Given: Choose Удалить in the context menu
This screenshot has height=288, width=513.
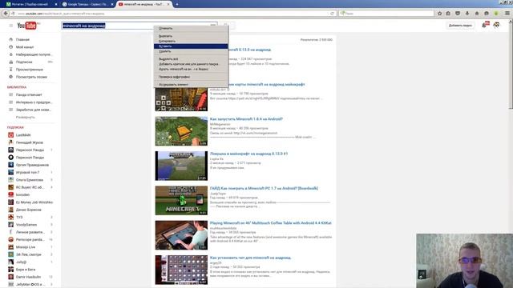Looking at the screenshot, I should point(191,51).
